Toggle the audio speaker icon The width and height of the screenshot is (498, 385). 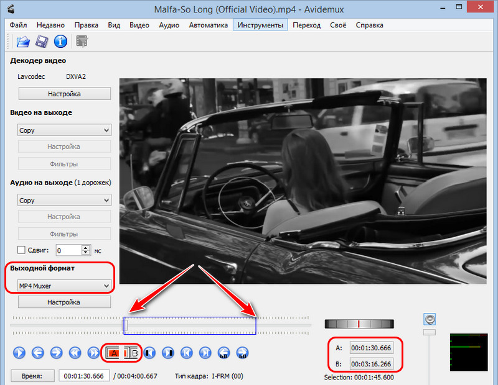click(x=430, y=319)
